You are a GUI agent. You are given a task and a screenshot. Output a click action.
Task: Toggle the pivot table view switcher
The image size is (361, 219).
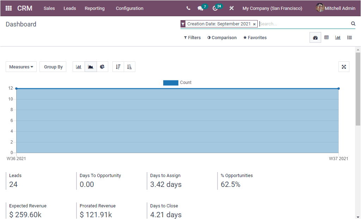326,37
